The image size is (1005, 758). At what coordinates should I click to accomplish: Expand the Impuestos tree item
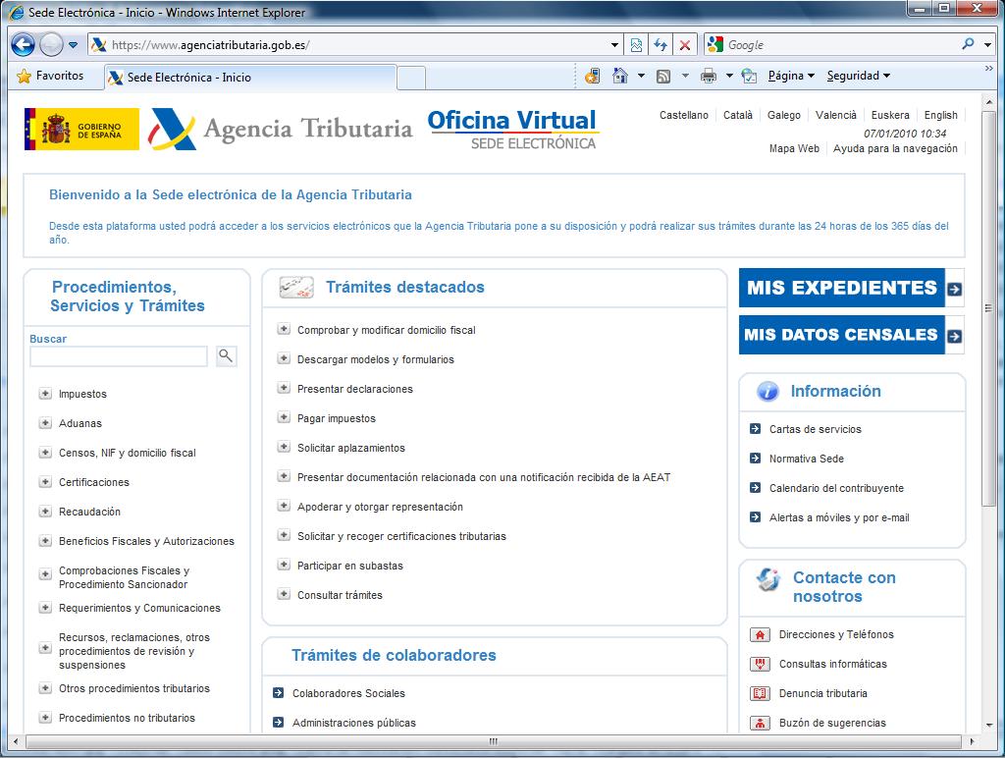tap(45, 394)
